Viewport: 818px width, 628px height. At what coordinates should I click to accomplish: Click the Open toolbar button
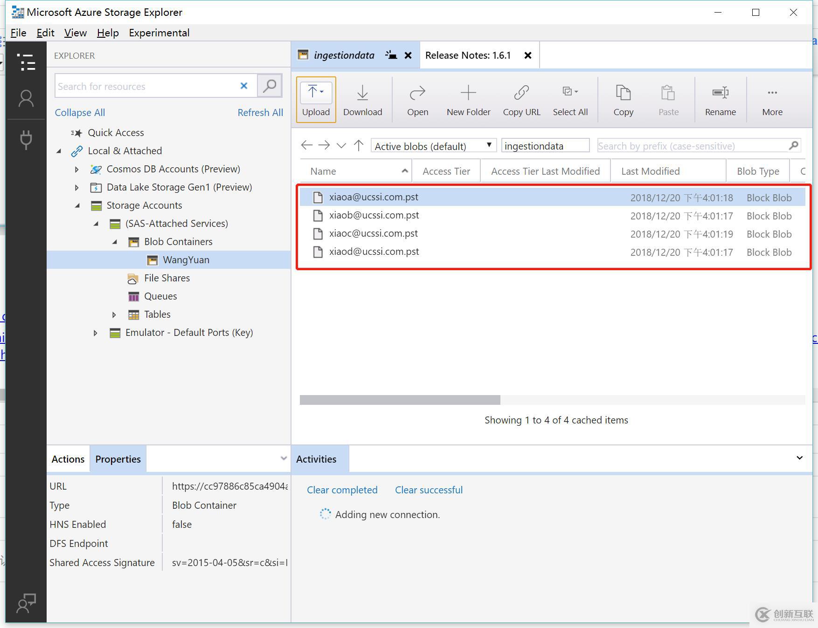[x=417, y=100]
